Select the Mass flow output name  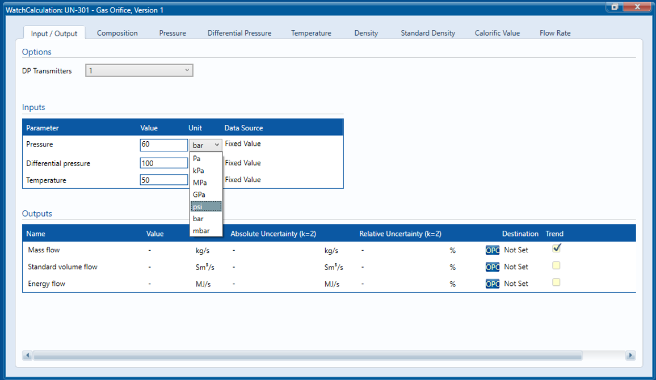pyautogui.click(x=44, y=250)
